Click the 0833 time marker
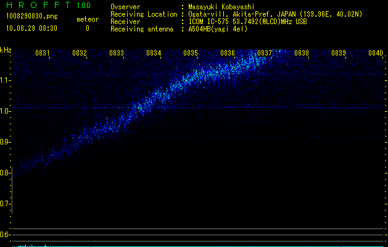This screenshot has height=247, width=388. click(117, 53)
